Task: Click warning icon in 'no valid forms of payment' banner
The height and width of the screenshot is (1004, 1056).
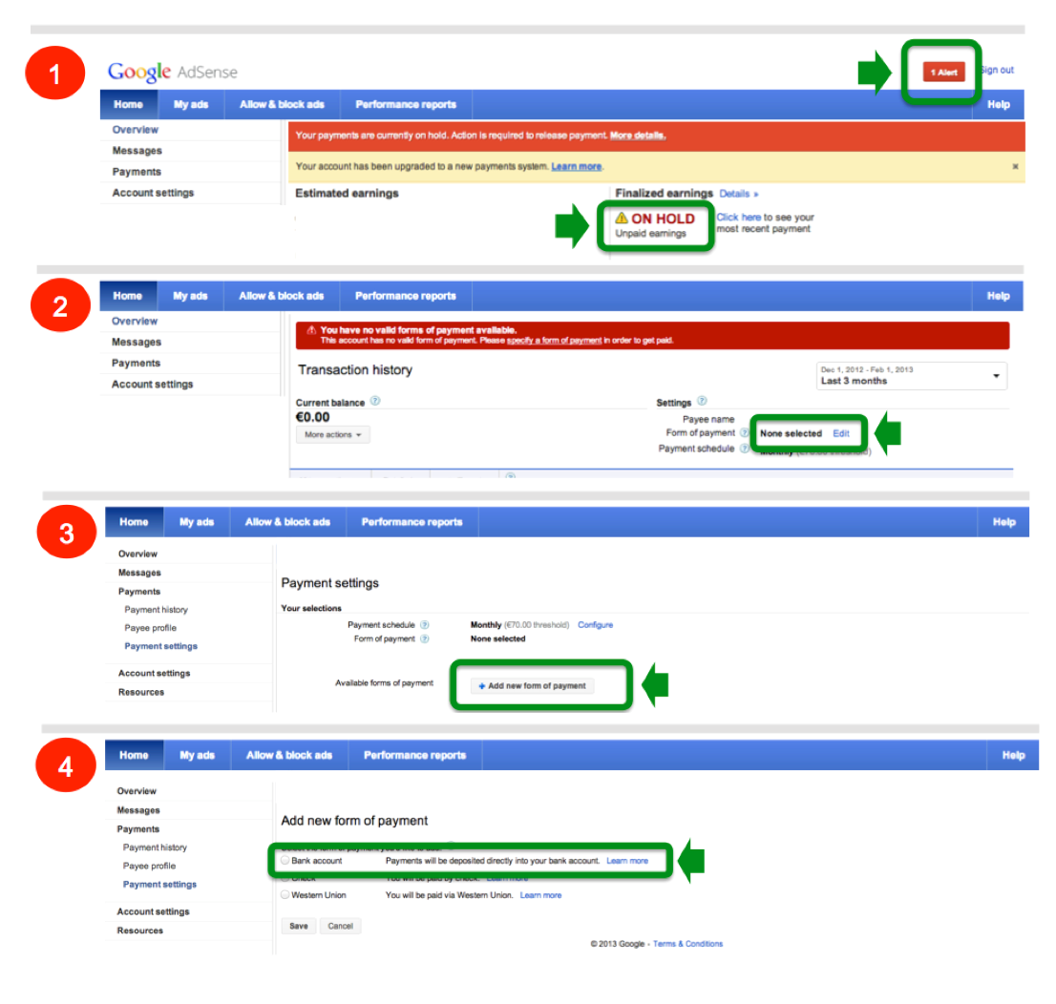Action: pyautogui.click(x=311, y=330)
